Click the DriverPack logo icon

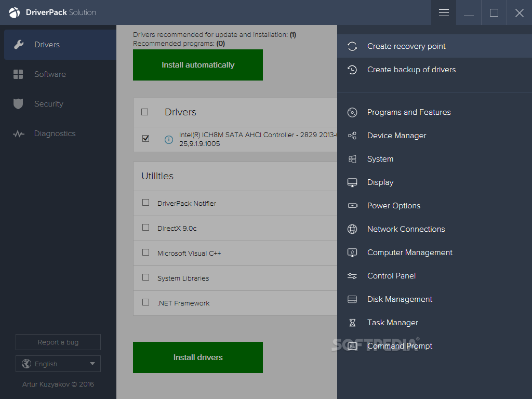pyautogui.click(x=14, y=12)
